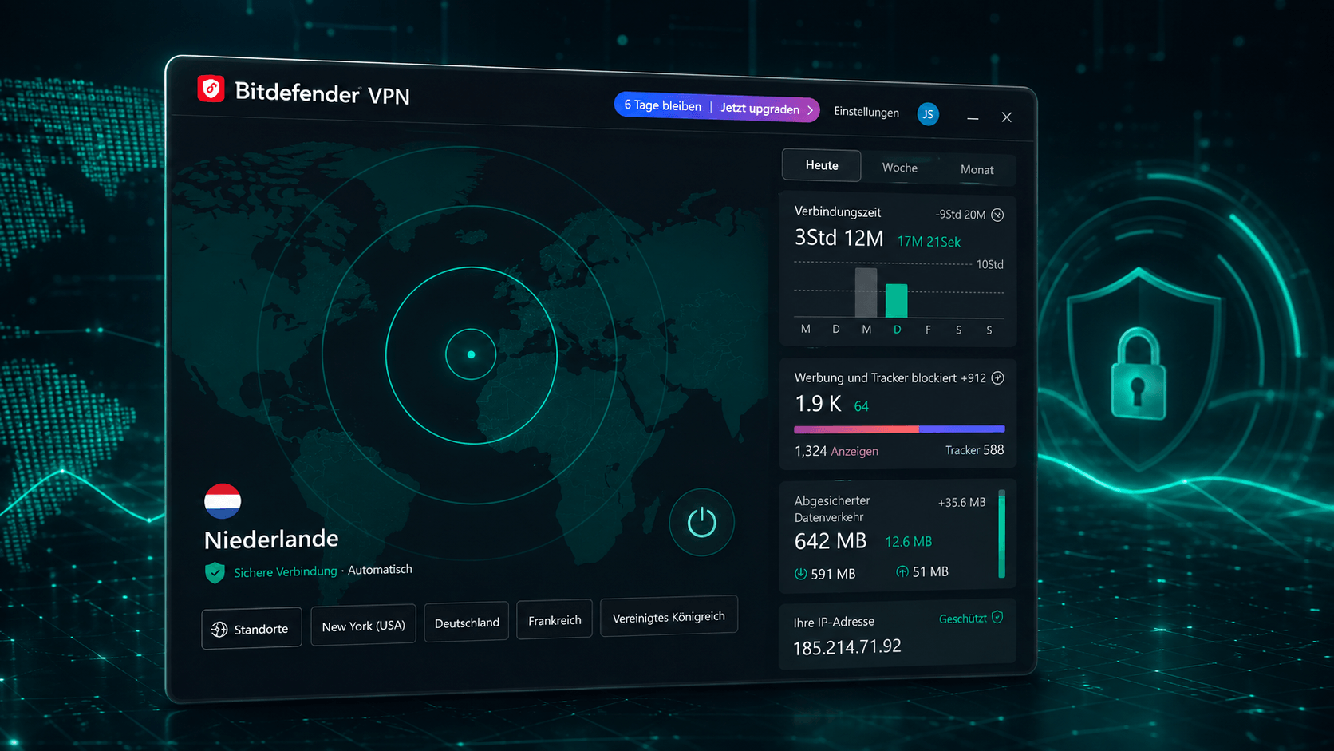Minimize the Bitdefender VPN window

pyautogui.click(x=973, y=118)
